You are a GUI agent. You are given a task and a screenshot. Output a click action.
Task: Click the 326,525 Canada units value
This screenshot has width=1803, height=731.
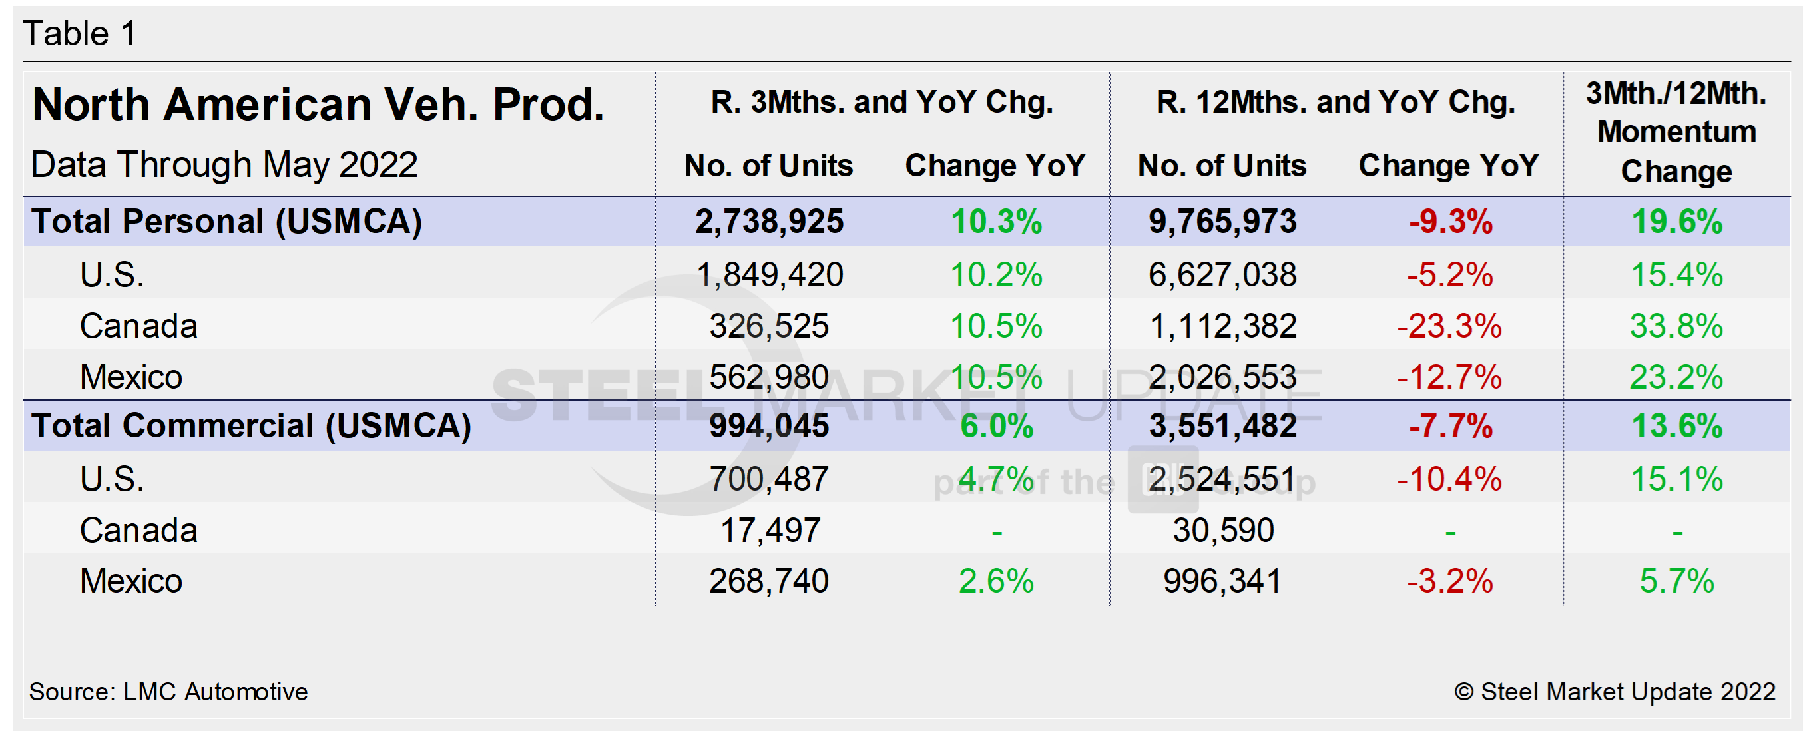(768, 326)
